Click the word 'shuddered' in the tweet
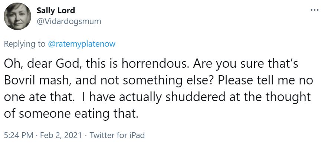This screenshot has width=325, height=147. coord(195,97)
